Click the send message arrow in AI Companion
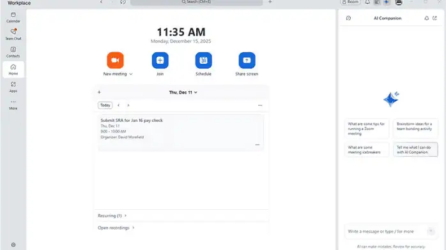 [431, 231]
